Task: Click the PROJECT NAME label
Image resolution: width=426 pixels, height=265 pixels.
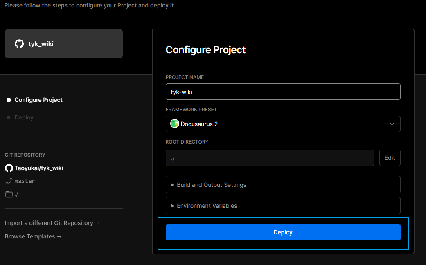Action: pos(185,77)
